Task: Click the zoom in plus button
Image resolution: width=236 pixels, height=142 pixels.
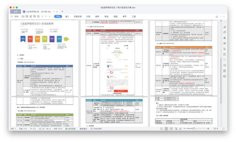Action: [x=208, y=129]
